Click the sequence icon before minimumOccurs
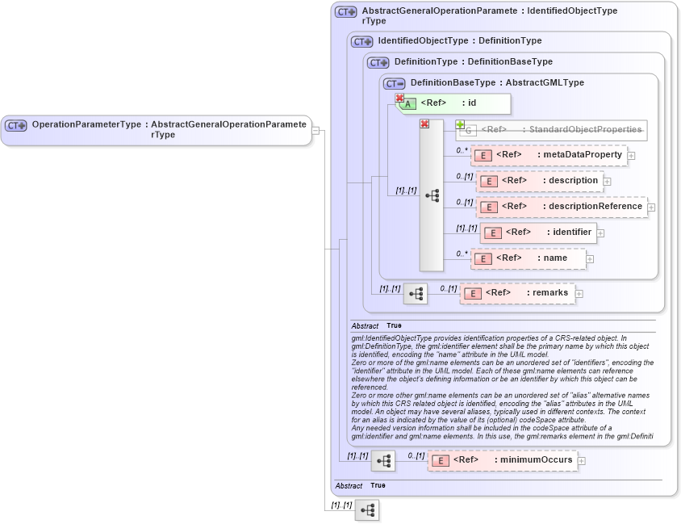 pos(383,461)
